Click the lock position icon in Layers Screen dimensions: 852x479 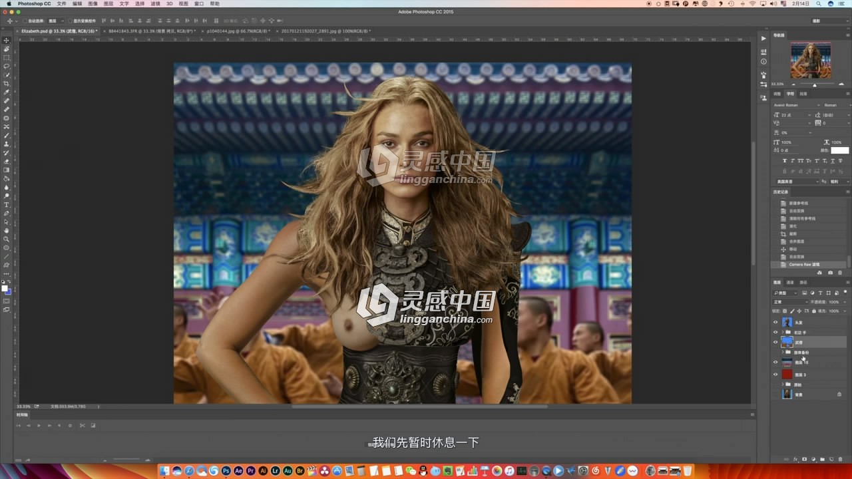[x=799, y=311]
